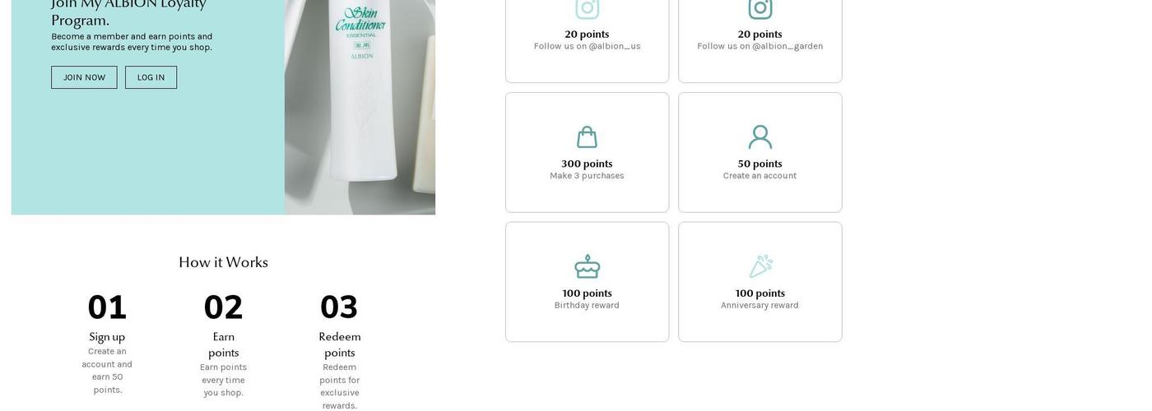Click the shopping bag icon
The width and height of the screenshot is (1152, 411).
coord(587,137)
